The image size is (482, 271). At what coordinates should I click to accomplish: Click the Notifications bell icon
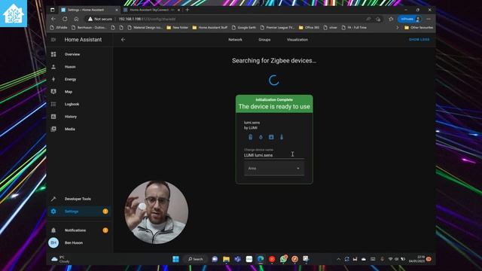coord(53,230)
